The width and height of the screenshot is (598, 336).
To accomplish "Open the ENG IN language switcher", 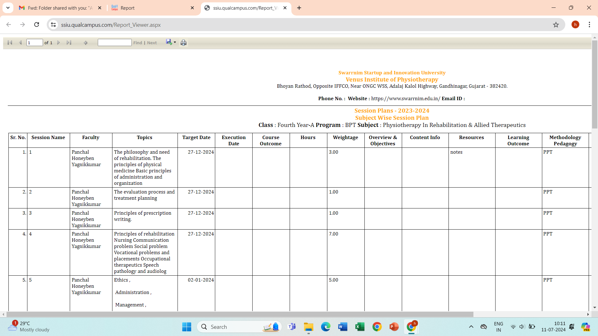I will (x=499, y=327).
